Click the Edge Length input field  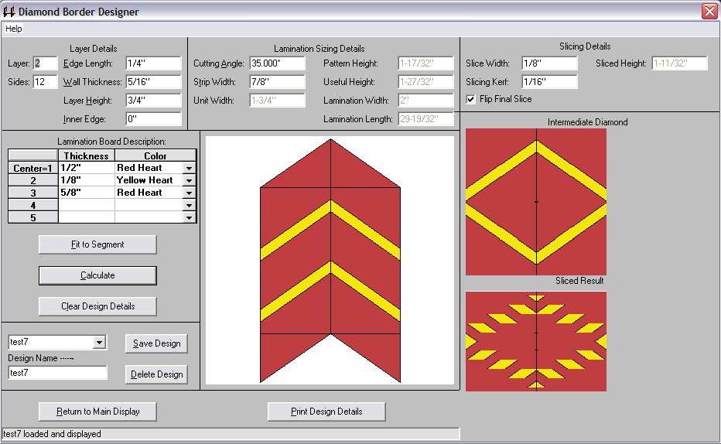(154, 63)
